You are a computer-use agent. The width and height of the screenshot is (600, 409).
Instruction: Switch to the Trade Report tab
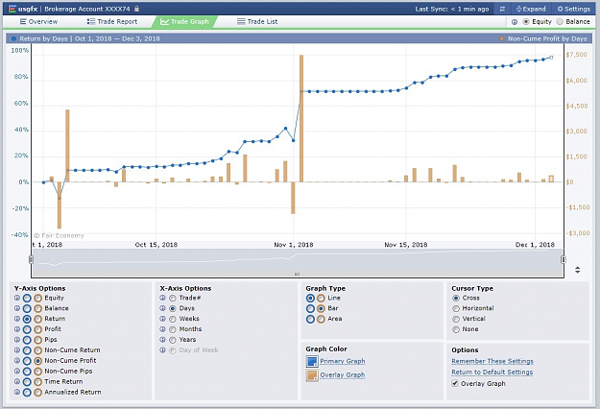pyautogui.click(x=112, y=22)
